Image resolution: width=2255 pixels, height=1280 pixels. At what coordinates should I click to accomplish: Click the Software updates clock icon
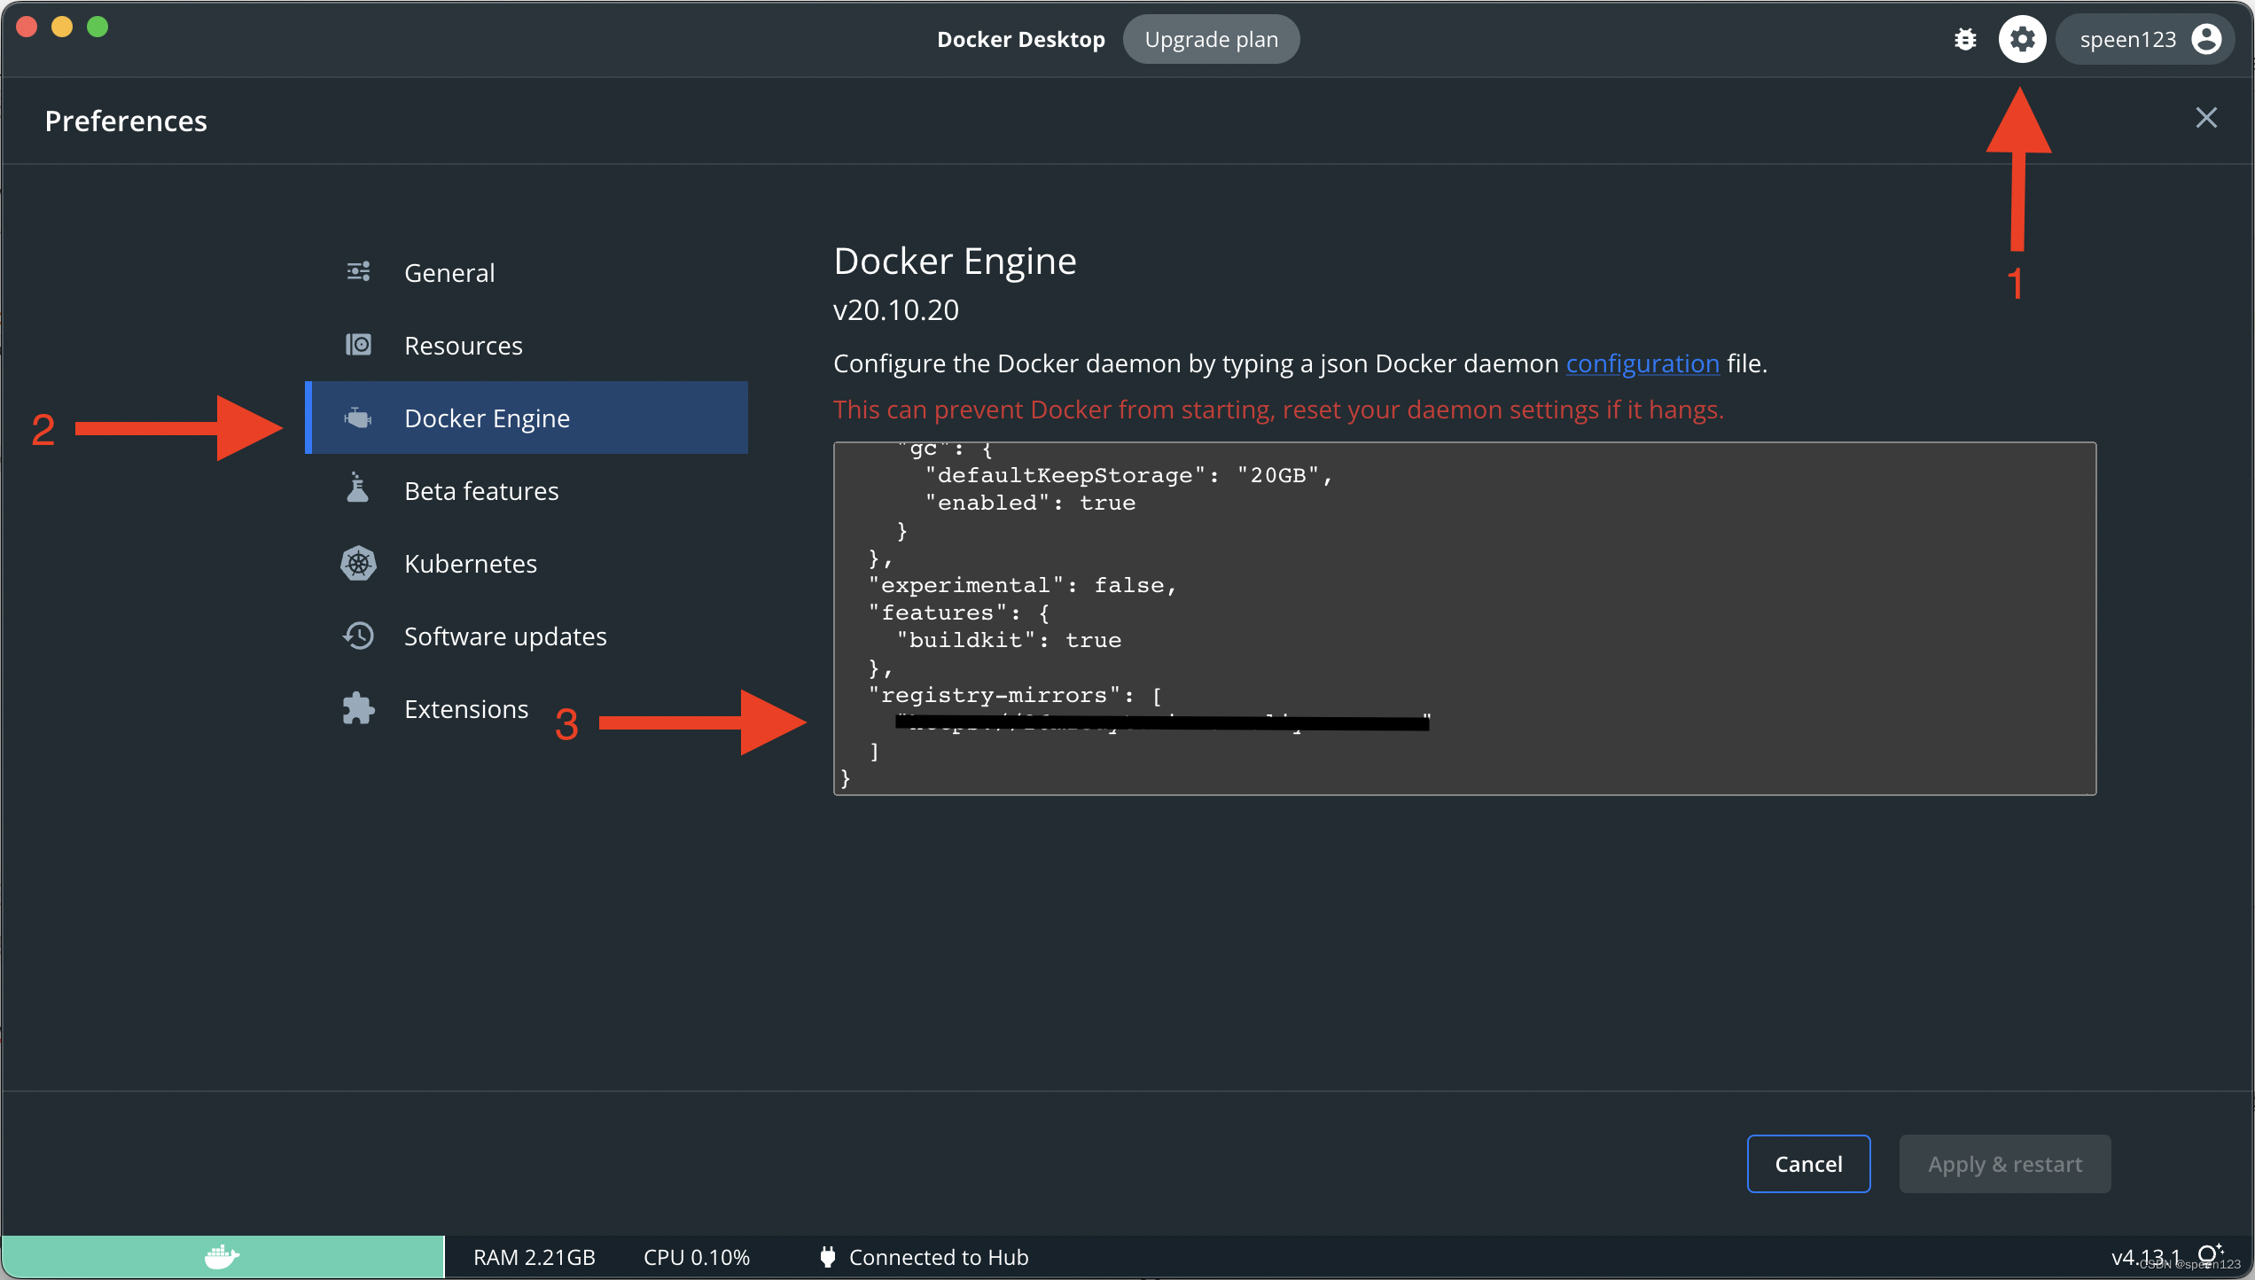coord(358,636)
